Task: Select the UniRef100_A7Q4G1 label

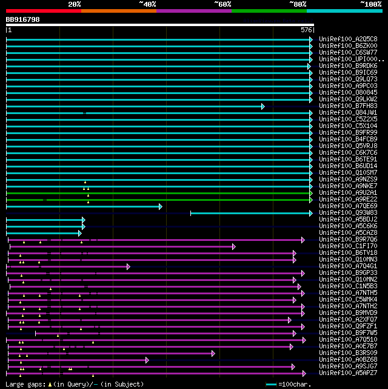Action: click(x=348, y=266)
